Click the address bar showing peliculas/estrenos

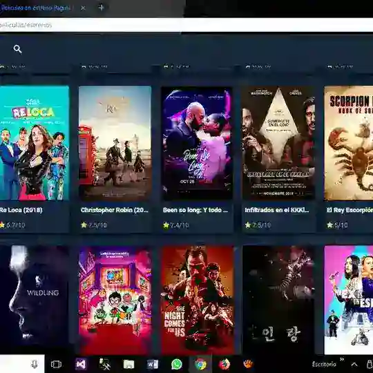[x=186, y=25]
